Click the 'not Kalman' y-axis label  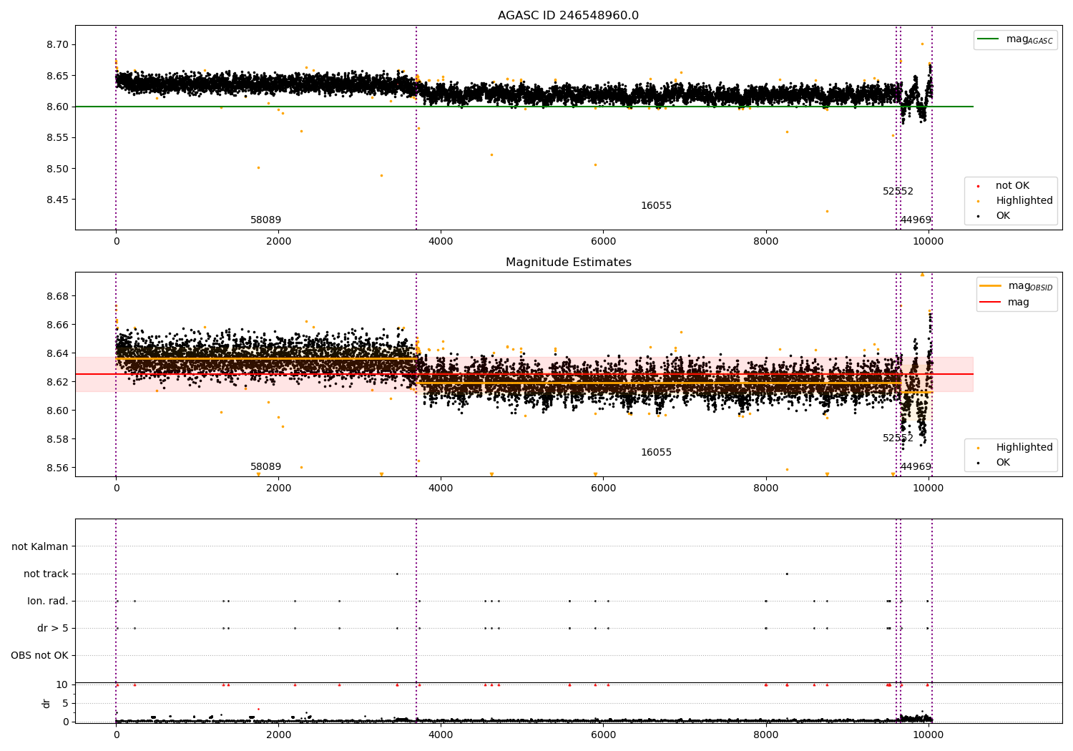click(x=40, y=546)
